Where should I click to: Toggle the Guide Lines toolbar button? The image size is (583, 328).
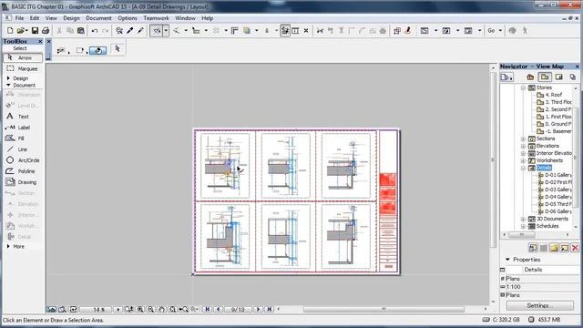coord(157,30)
